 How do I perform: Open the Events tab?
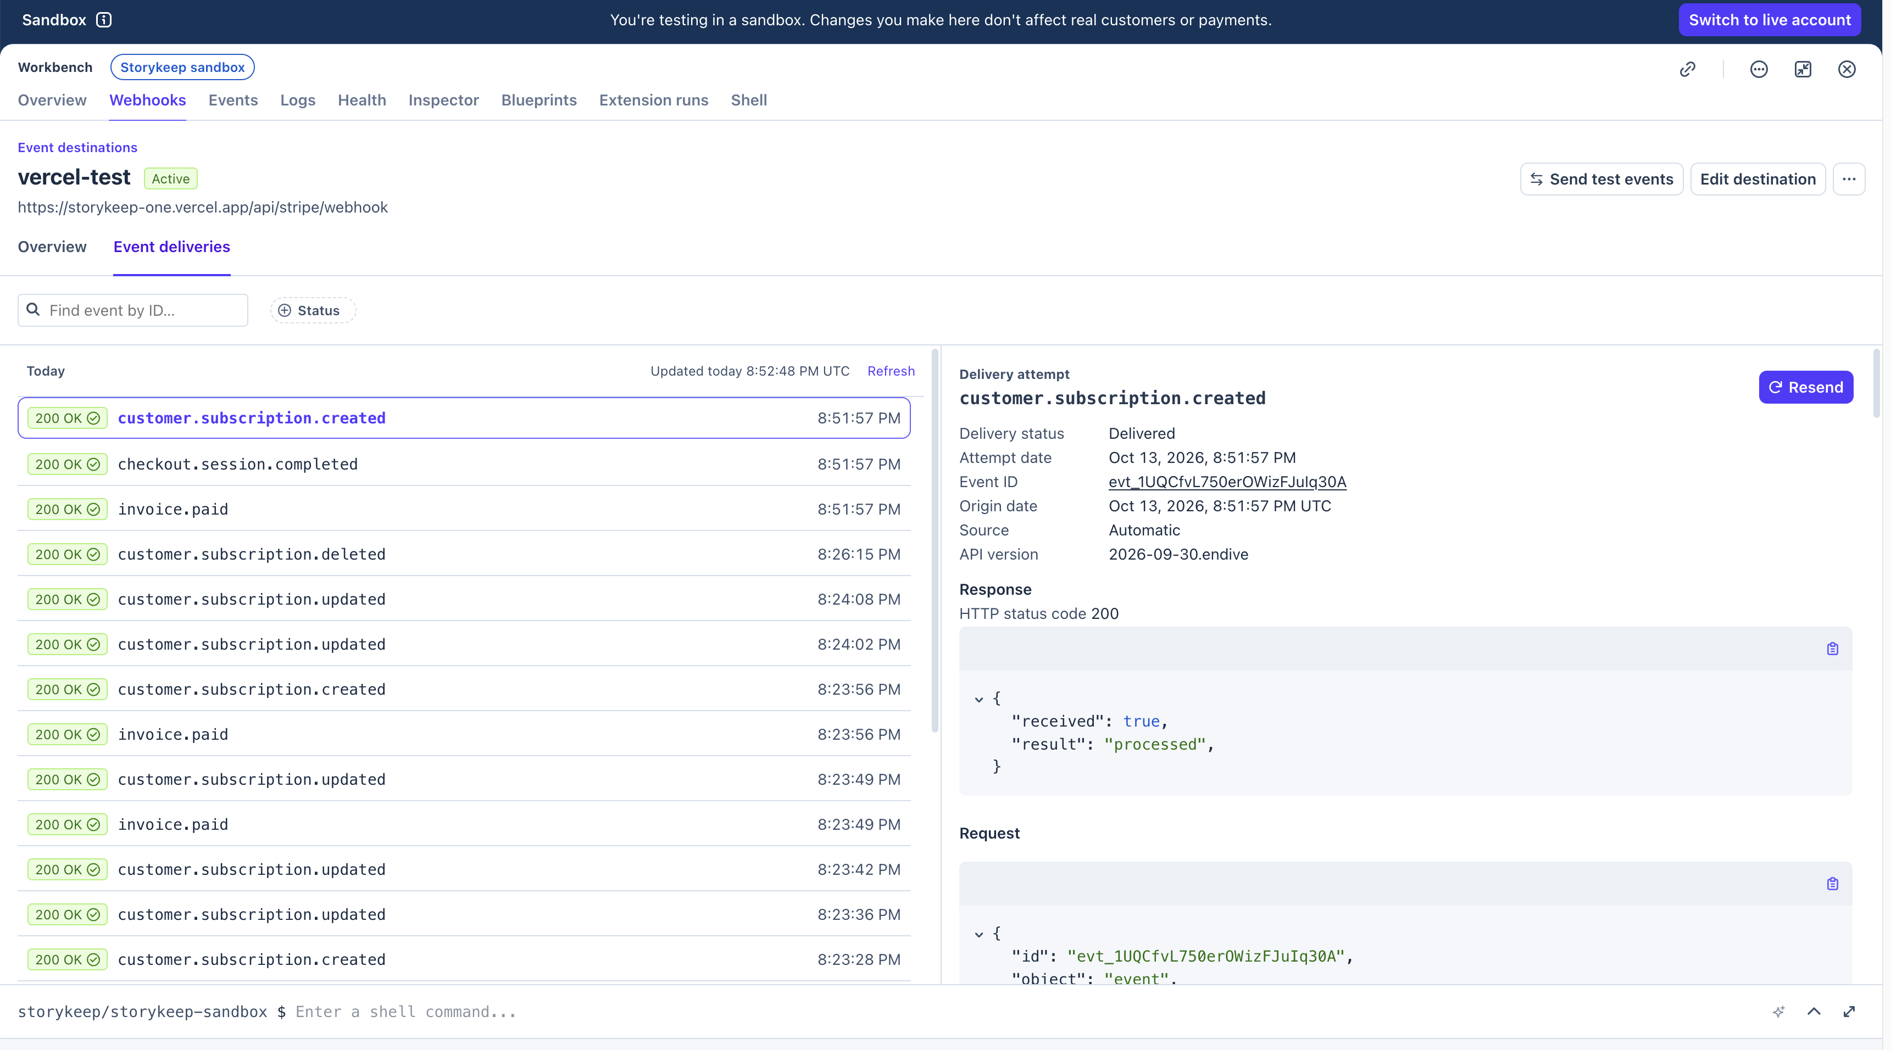(233, 100)
